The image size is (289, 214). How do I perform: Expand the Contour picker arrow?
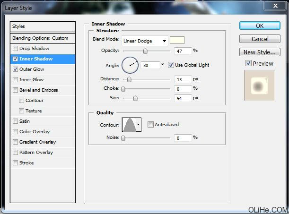point(139,125)
